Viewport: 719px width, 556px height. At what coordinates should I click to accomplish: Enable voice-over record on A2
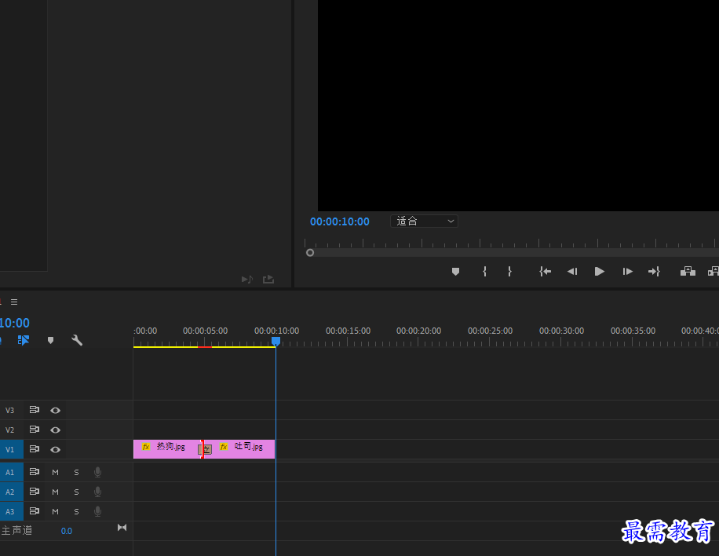(x=97, y=492)
